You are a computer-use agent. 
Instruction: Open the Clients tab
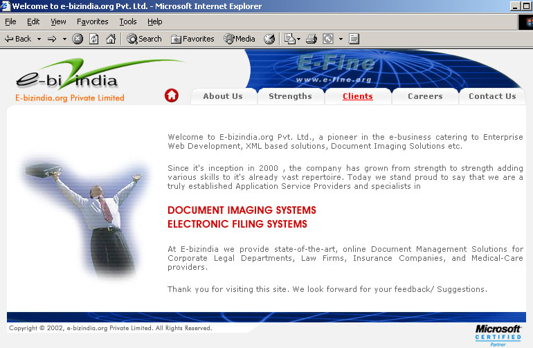coord(358,96)
